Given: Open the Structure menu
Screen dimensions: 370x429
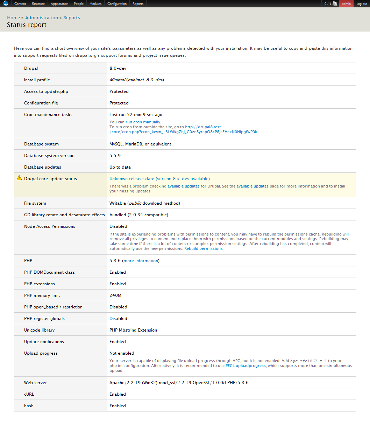Looking at the screenshot, I should point(38,4).
